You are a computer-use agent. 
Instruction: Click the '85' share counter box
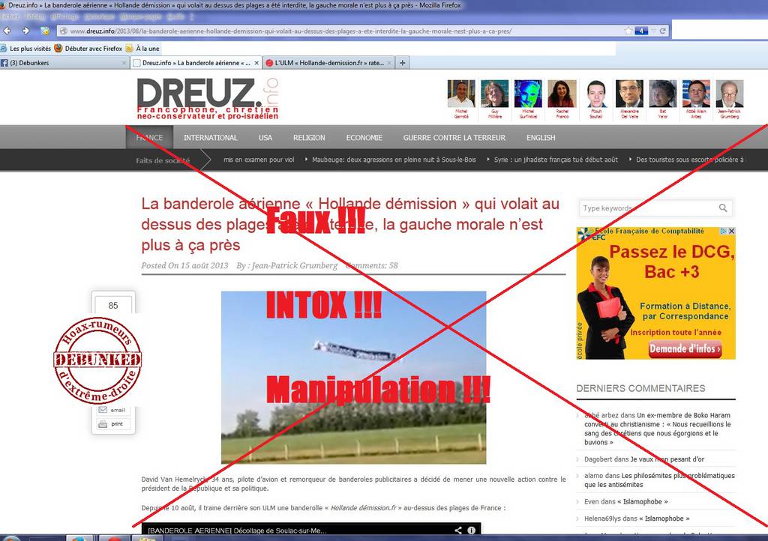pyautogui.click(x=113, y=305)
